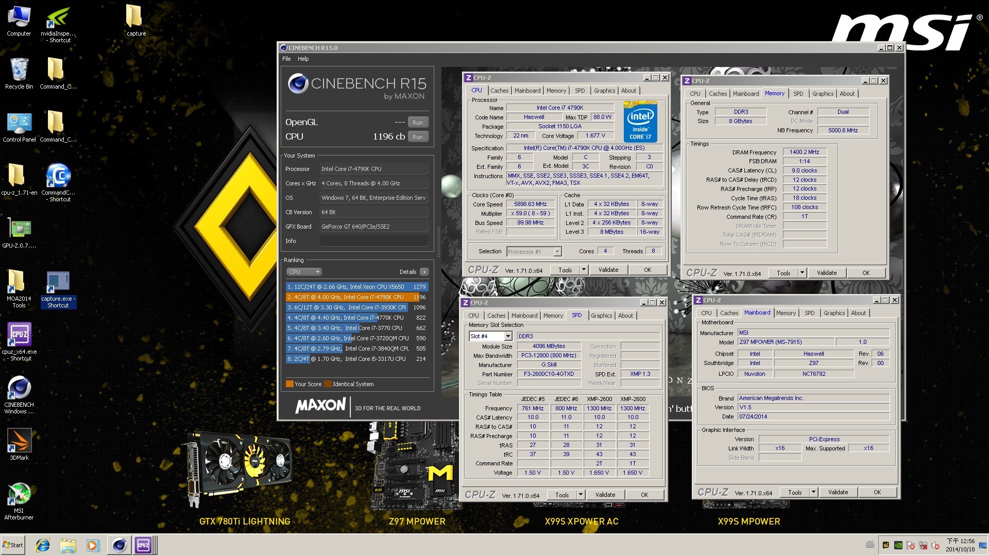Select i7-3930K ranking row

pyautogui.click(x=357, y=307)
